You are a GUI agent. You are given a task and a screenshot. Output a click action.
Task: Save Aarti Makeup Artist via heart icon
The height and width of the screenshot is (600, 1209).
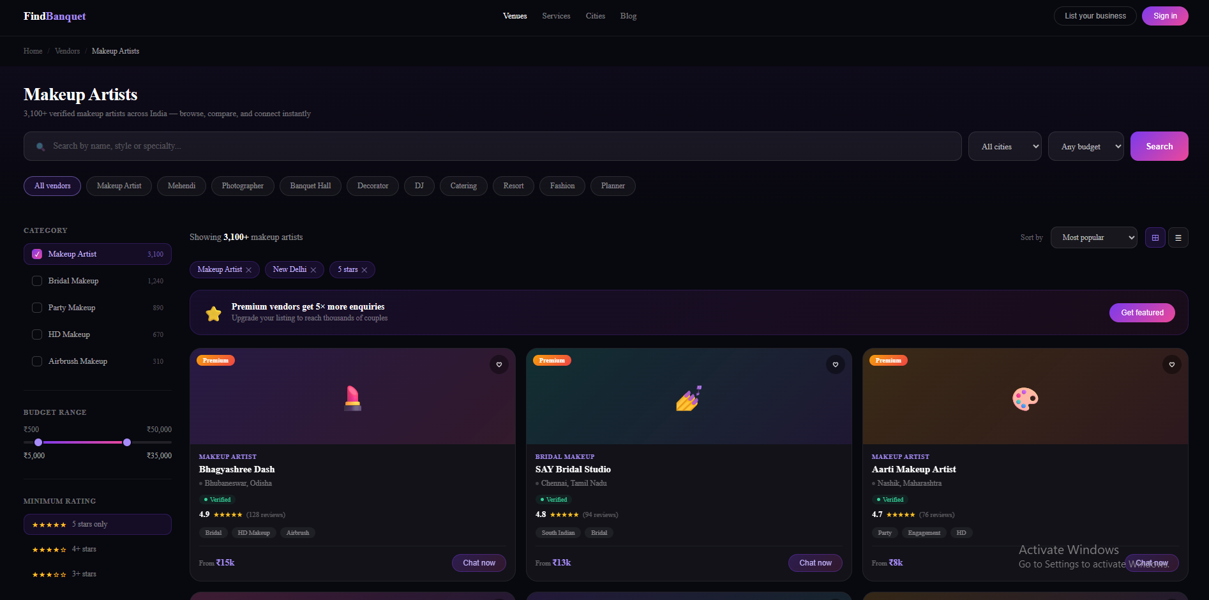[1171, 364]
